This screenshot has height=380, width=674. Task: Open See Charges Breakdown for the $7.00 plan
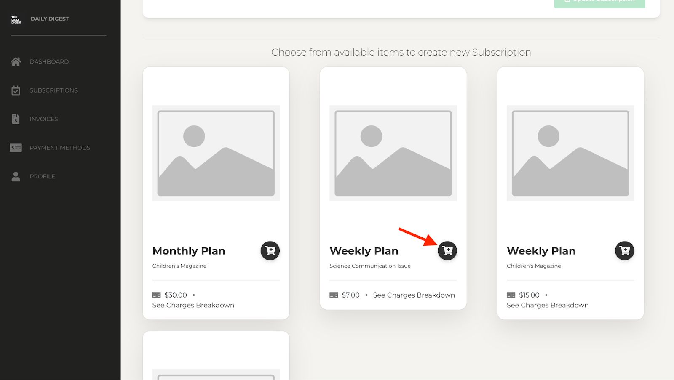[x=414, y=295]
